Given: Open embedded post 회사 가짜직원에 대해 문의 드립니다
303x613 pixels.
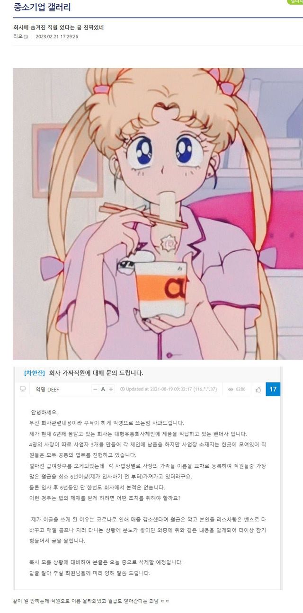Looking at the screenshot, I should (x=96, y=373).
